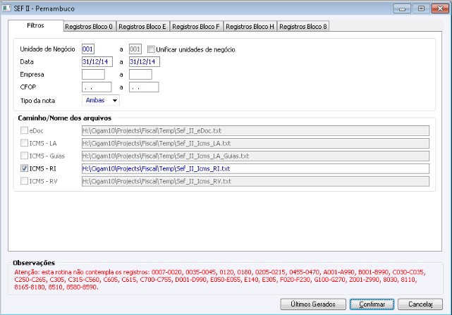Click the start Data field
Image resolution: width=452 pixels, height=315 pixels.
pos(97,62)
